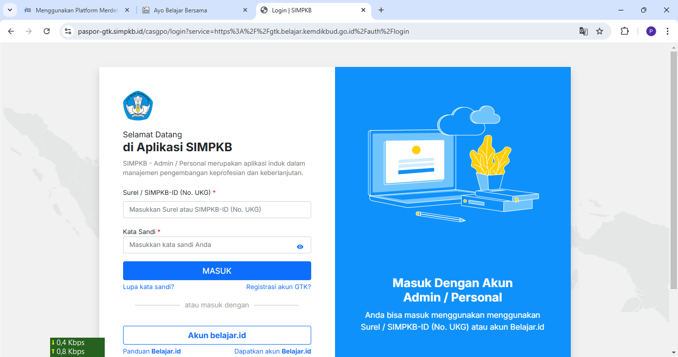Click the laptop illustration image
Screen dimensions: 678x357
pyautogui.click(x=453, y=165)
